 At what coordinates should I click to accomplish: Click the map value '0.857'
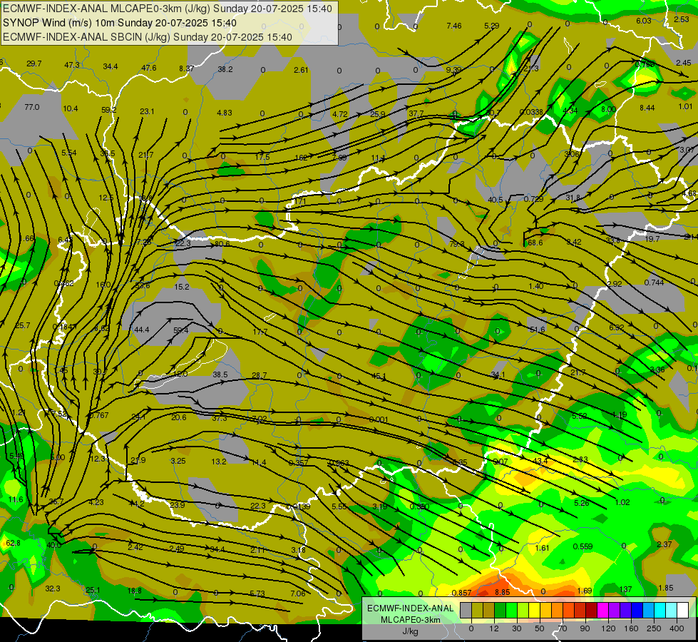tap(461, 593)
